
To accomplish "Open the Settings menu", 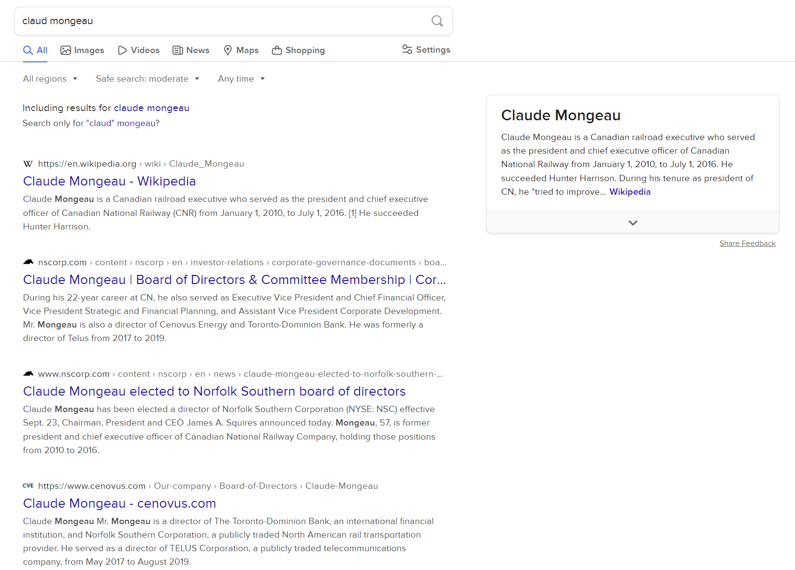I will (x=426, y=50).
